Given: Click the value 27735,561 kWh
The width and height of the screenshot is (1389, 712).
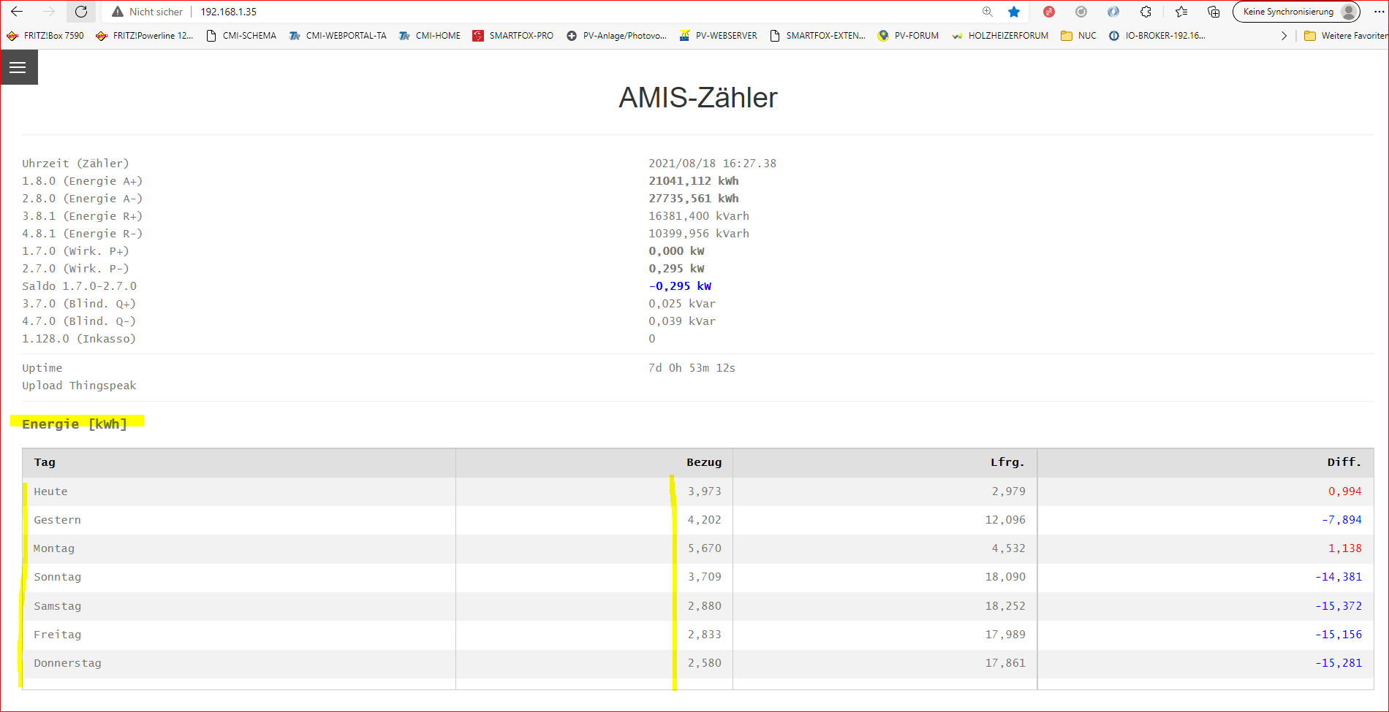Looking at the screenshot, I should click(694, 199).
